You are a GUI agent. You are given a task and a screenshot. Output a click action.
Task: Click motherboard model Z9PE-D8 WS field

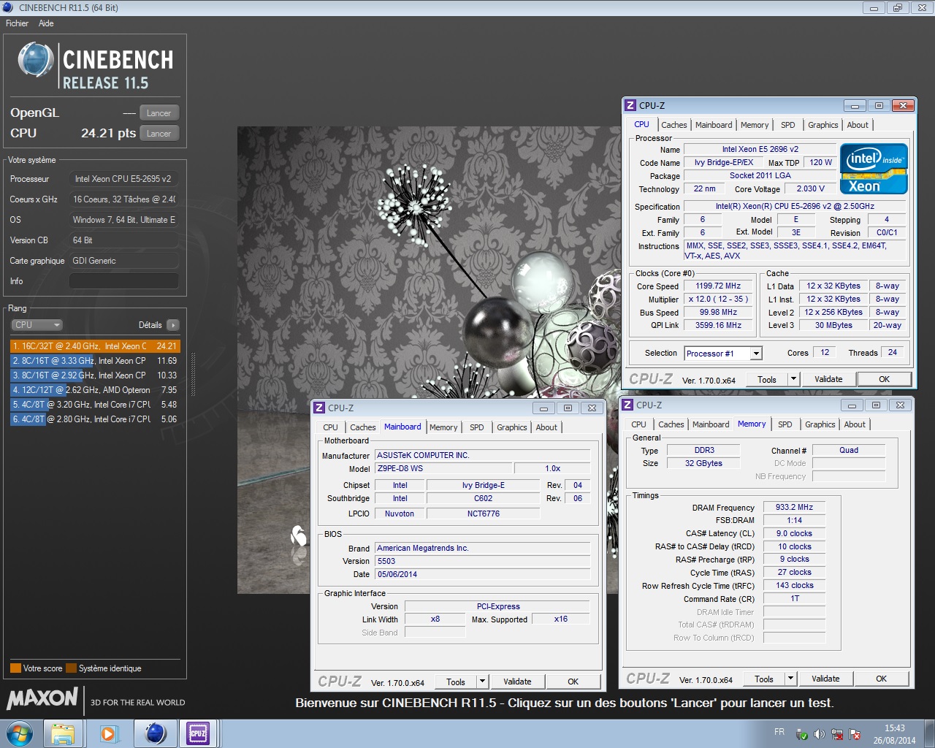point(443,469)
